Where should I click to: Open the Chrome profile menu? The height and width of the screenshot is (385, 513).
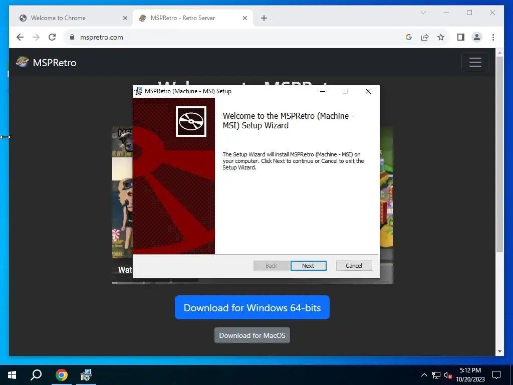pyautogui.click(x=477, y=37)
